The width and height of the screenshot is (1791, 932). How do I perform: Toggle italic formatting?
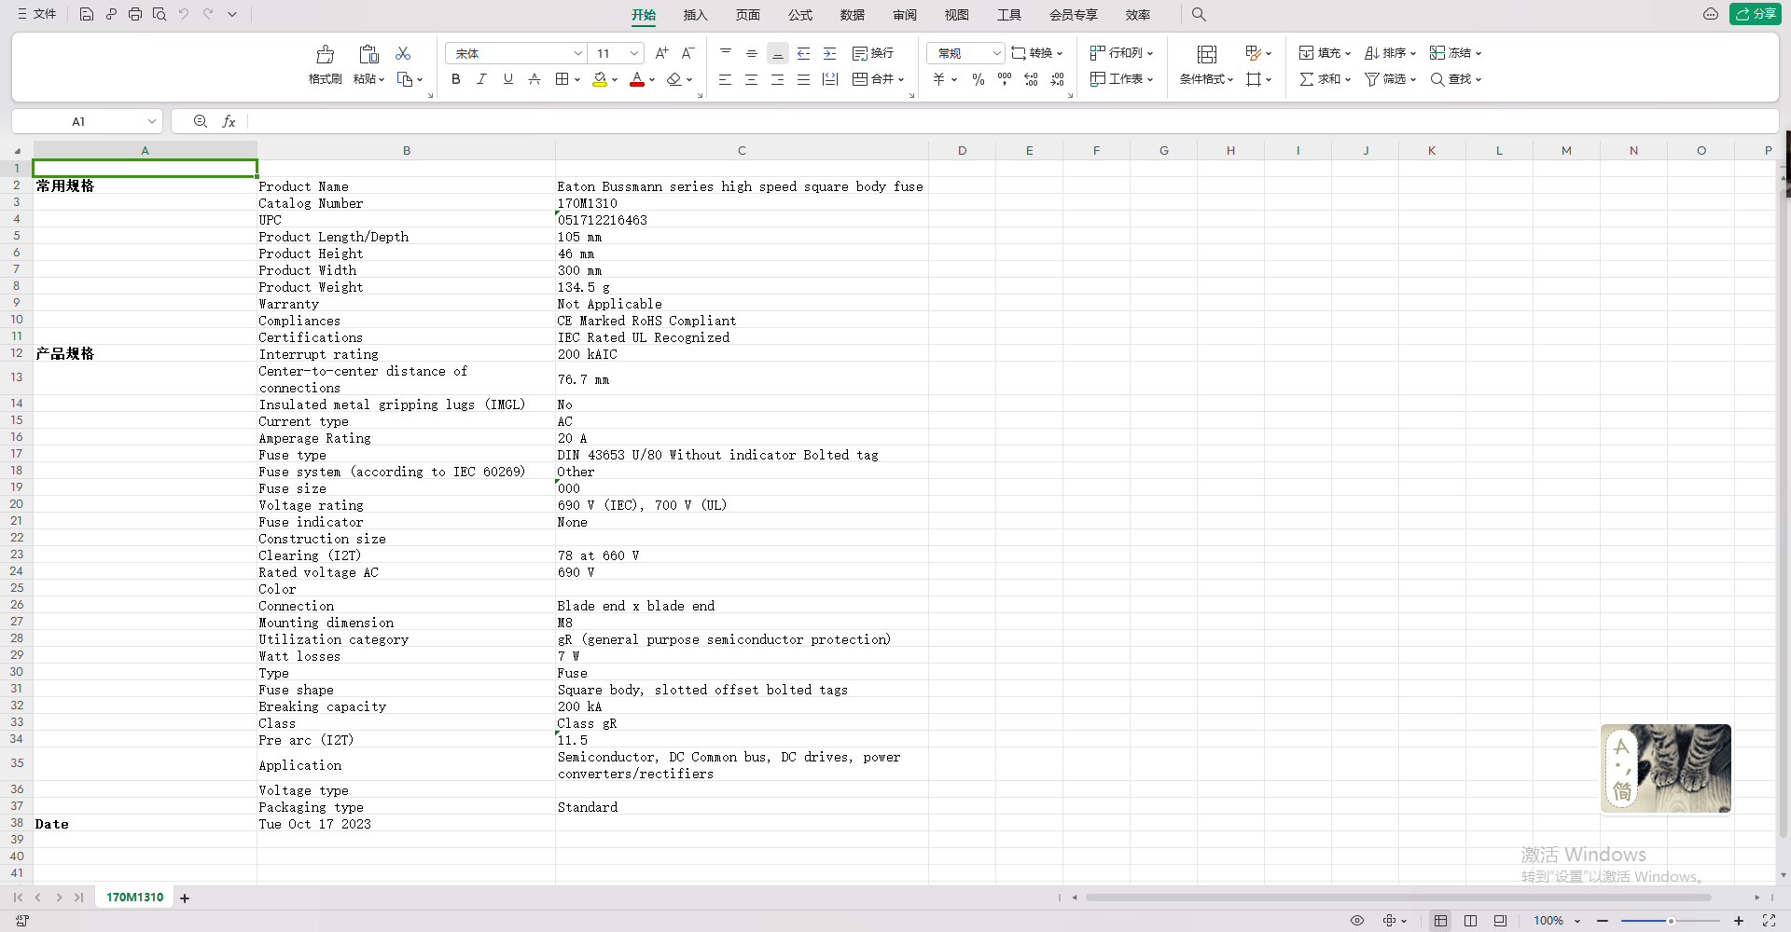(482, 79)
